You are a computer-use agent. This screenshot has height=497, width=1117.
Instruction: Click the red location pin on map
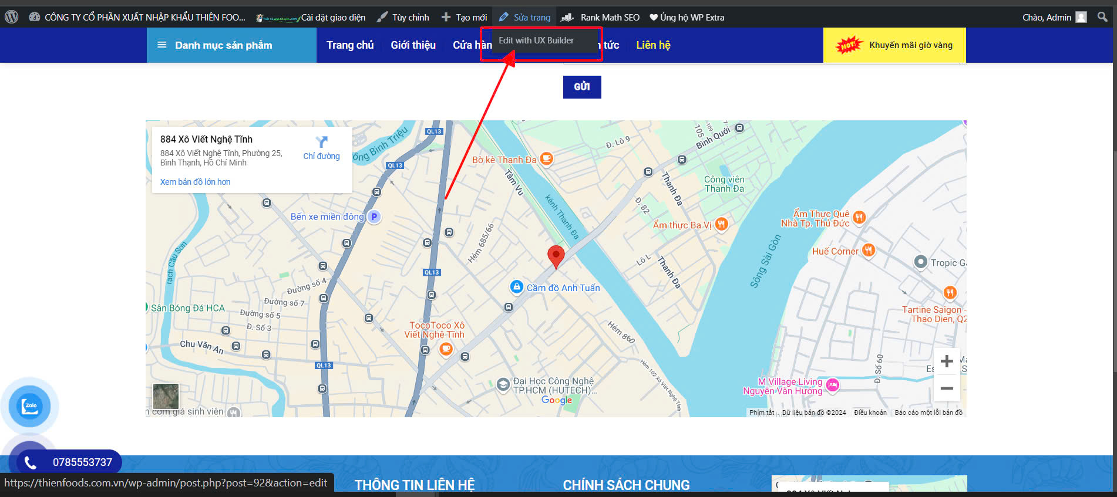click(x=556, y=256)
